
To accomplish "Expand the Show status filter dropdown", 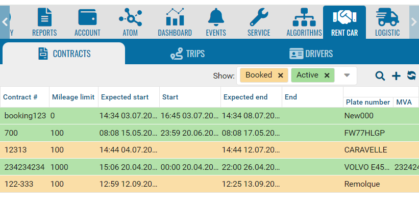I will (x=347, y=75).
